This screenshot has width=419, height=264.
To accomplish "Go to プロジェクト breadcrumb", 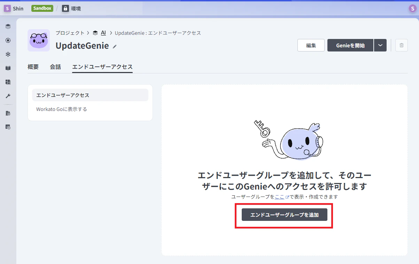I will tap(70, 33).
